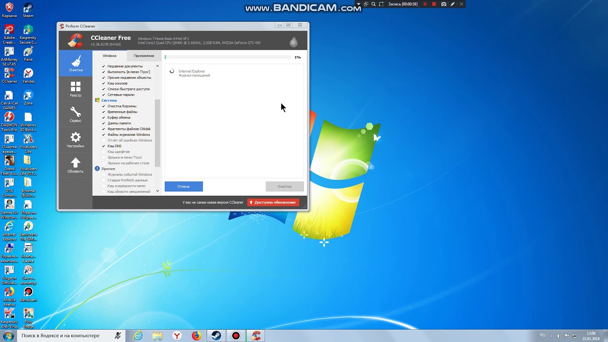
Task: Click the Firefox taskbar icon
Action: tap(196, 336)
